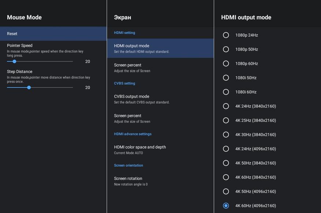This screenshot has width=321, height=213.
Task: Choose 4K 24Hz (3840x2160) mode
Action: coord(226,106)
